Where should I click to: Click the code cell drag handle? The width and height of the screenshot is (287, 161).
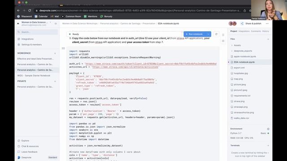63,48
